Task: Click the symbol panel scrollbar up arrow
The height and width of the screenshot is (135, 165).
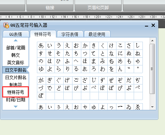Action: pyautogui.click(x=152, y=41)
